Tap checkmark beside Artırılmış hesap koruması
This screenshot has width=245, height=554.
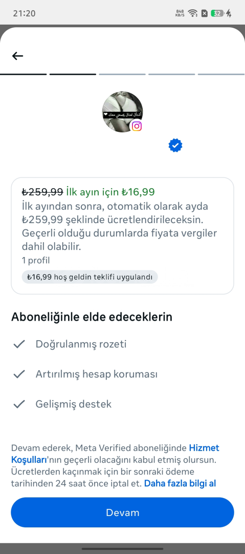(x=19, y=374)
